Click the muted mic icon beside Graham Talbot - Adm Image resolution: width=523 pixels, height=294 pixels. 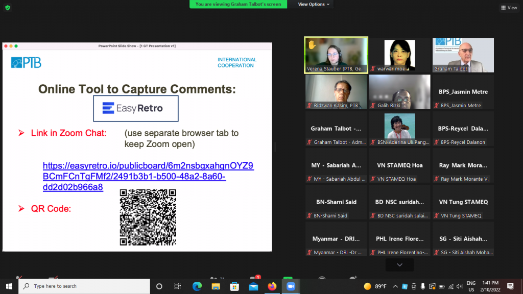click(x=310, y=142)
